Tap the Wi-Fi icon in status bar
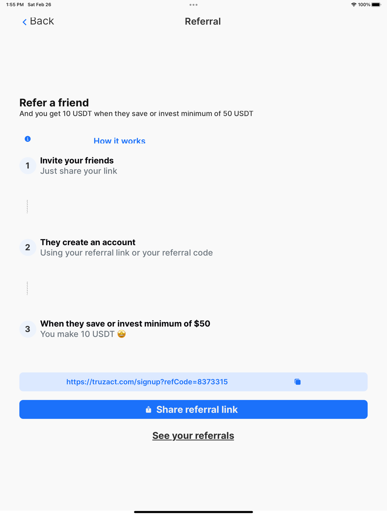 click(354, 5)
